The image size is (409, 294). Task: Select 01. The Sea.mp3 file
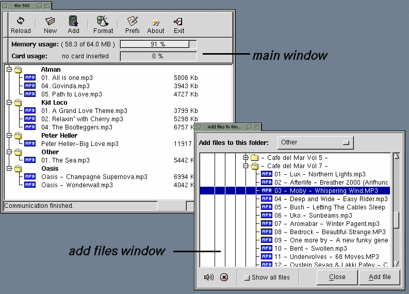click(x=66, y=160)
